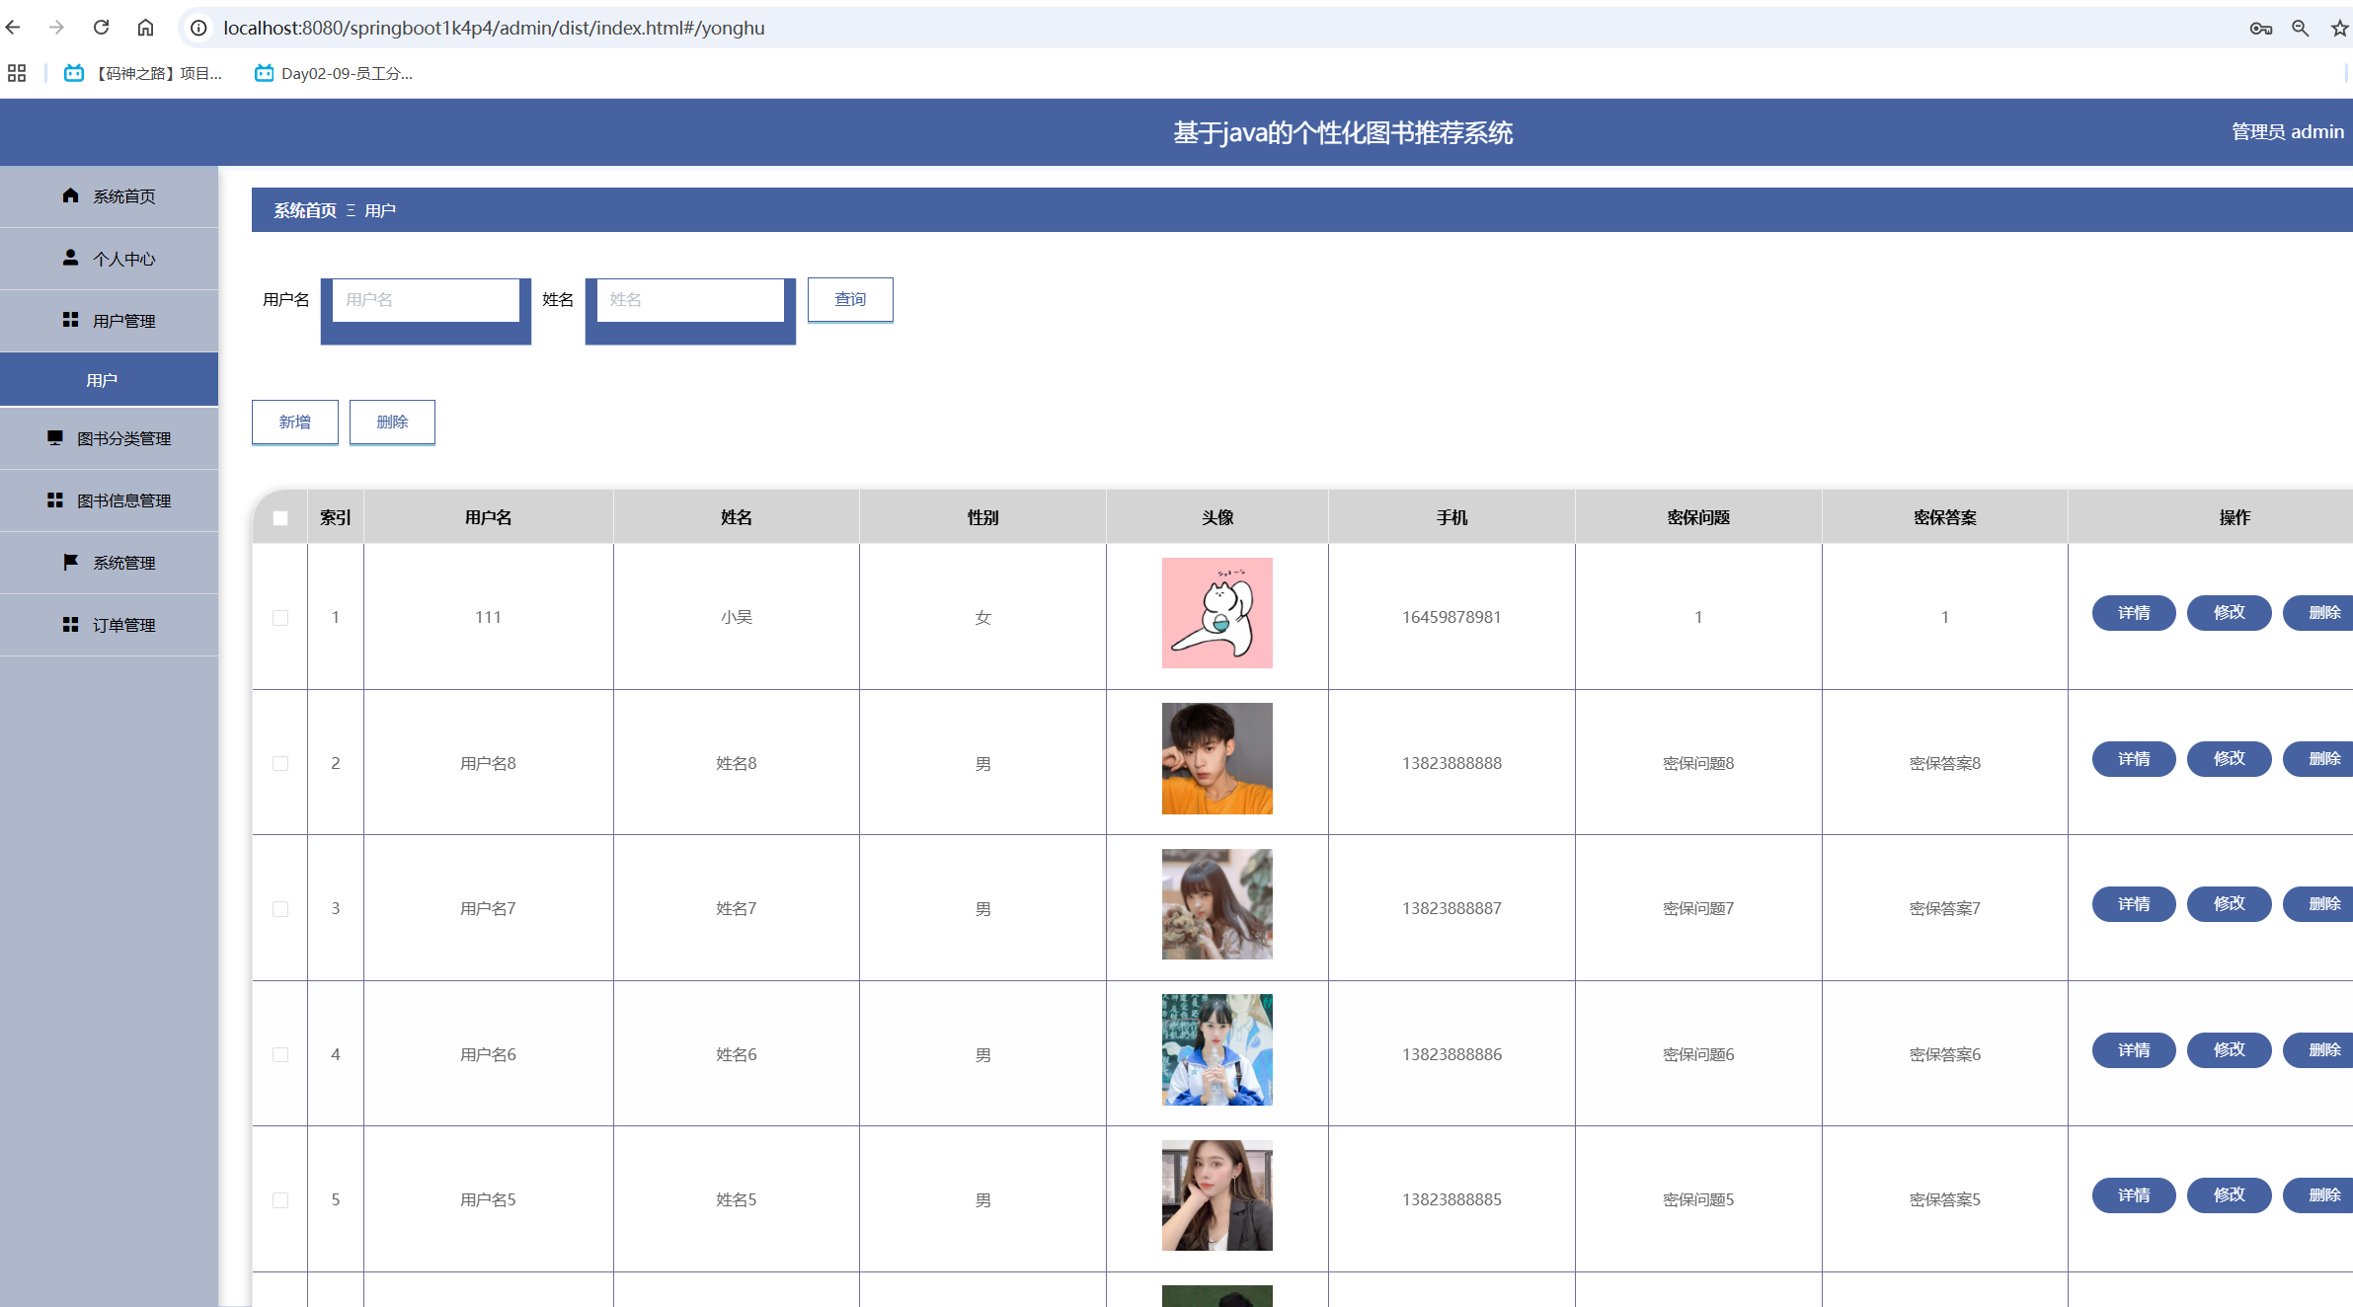The height and width of the screenshot is (1307, 2353).
Task: Click phone number 16459878981 cell
Action: (1451, 617)
